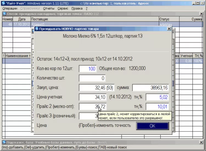
Task: Click the (14.10.2012) date label
Action: (x=120, y=97)
